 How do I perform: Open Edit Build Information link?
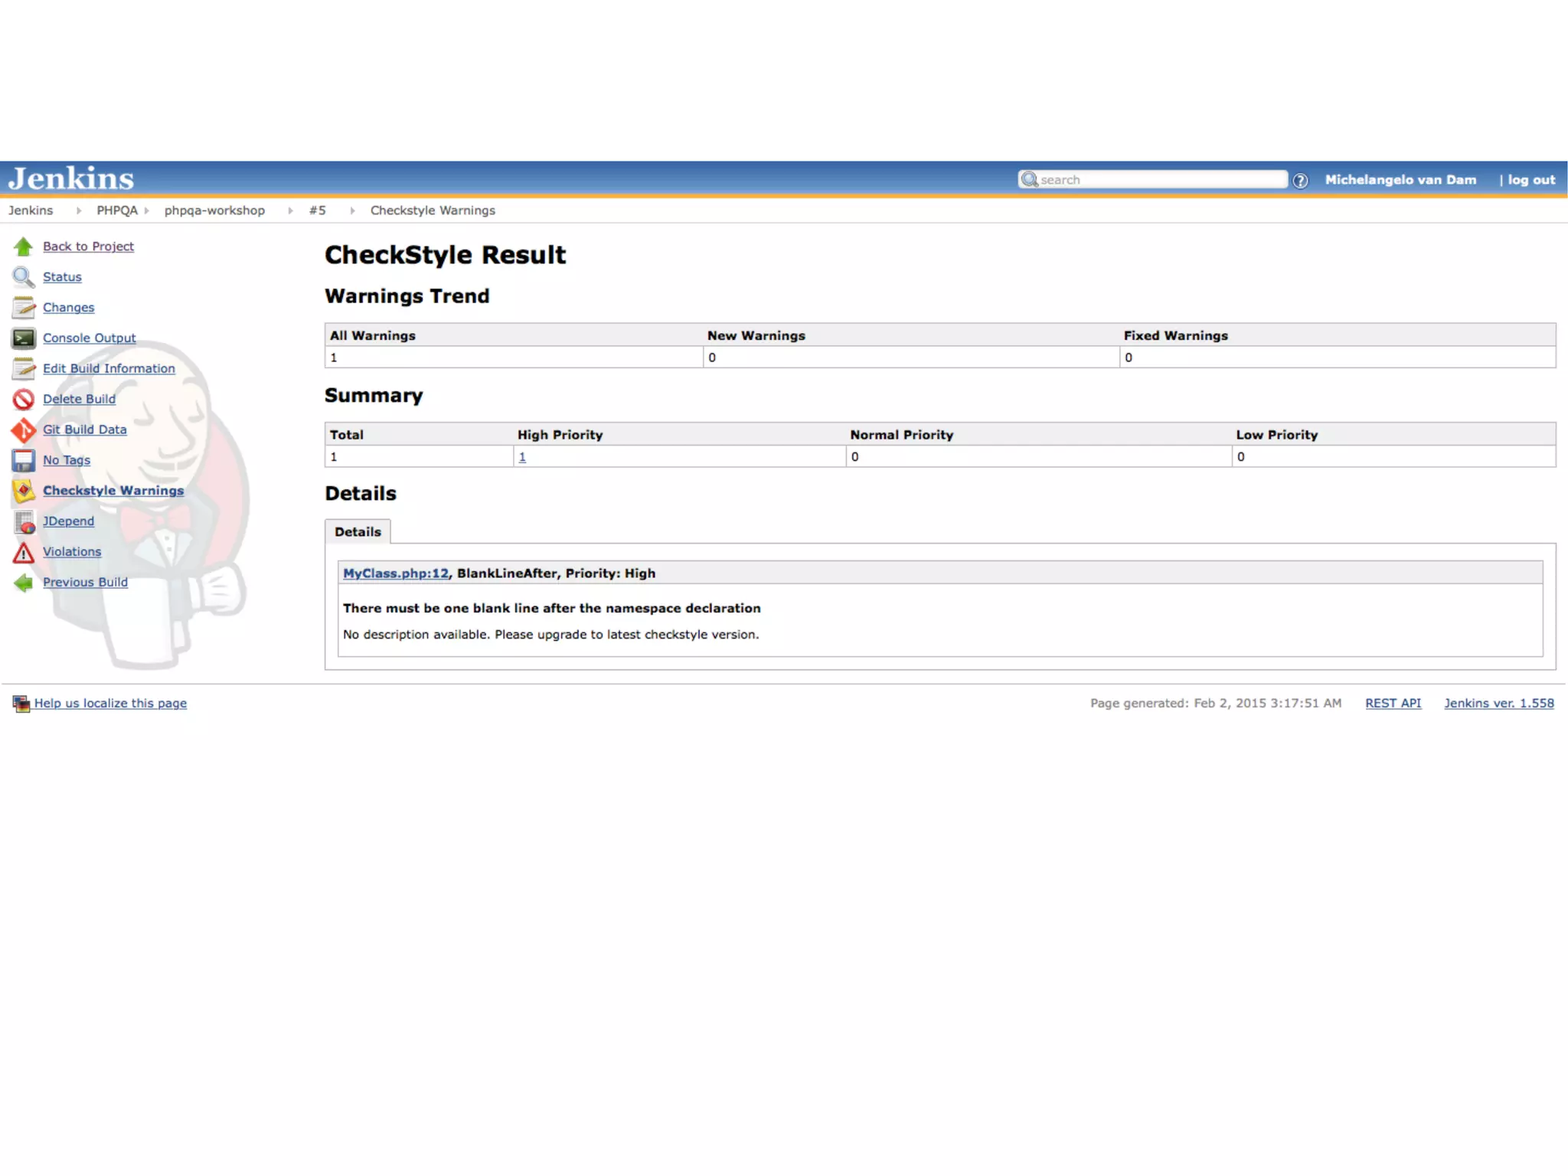pos(109,369)
